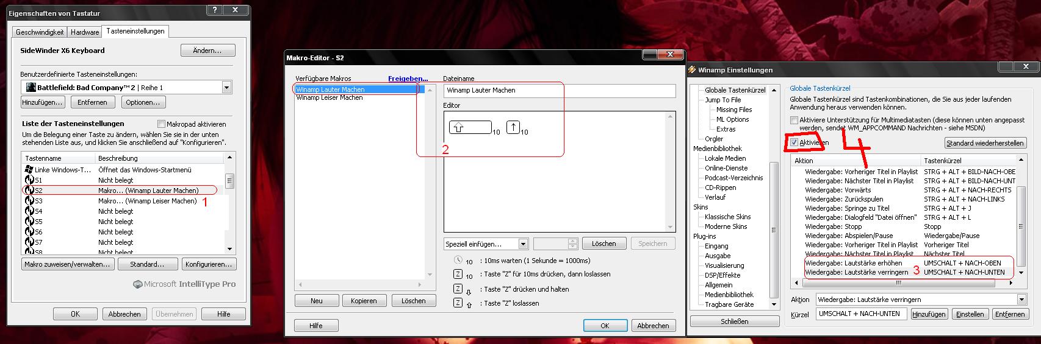Select Missing Files in Winamp tree
1041x344 pixels.
pos(734,110)
